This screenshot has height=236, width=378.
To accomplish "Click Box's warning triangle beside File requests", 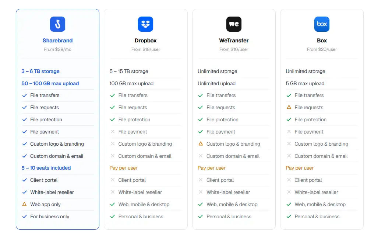I will [x=289, y=107].
